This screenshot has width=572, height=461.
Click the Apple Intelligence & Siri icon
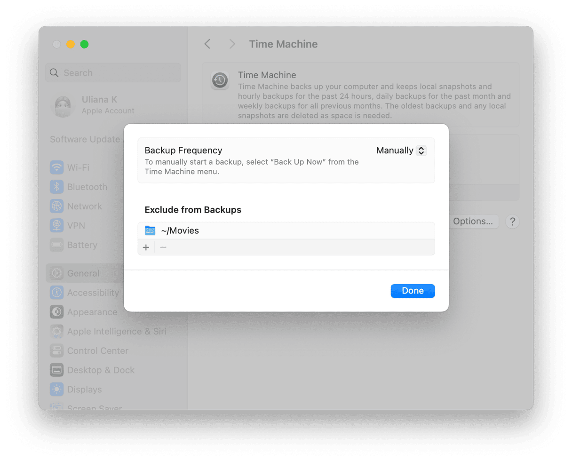click(57, 331)
